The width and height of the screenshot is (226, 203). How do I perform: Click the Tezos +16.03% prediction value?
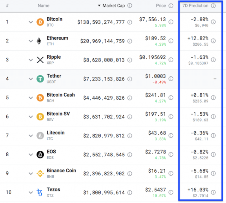coord(198,190)
